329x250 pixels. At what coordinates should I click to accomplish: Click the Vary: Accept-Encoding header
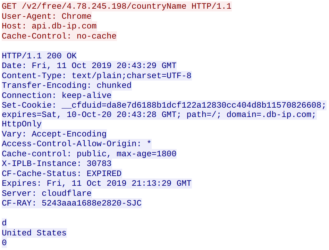click(x=54, y=134)
